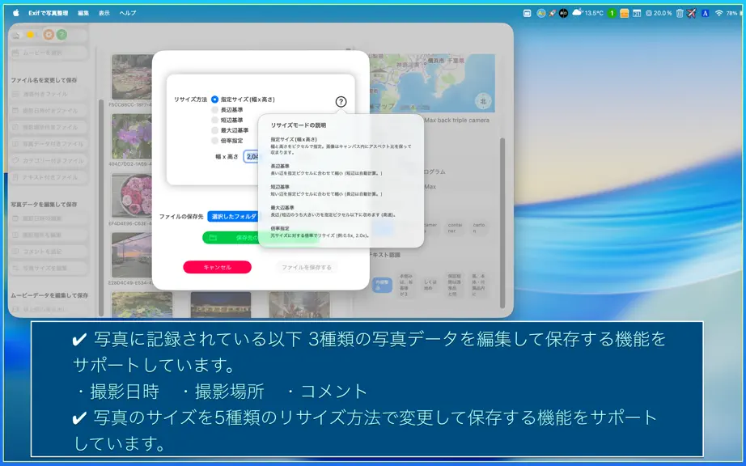Click the rocket menu bar icon
This screenshot has width=746, height=466.
[552, 13]
